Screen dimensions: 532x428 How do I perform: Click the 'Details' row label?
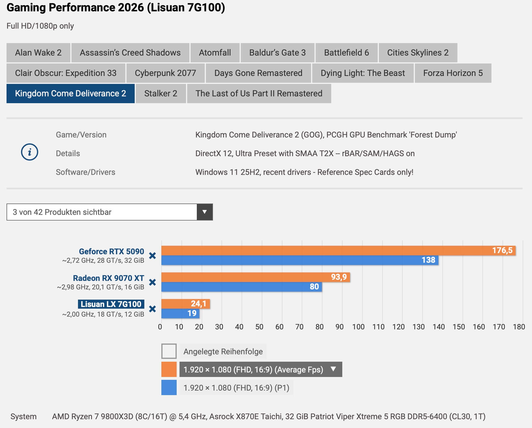click(x=68, y=153)
